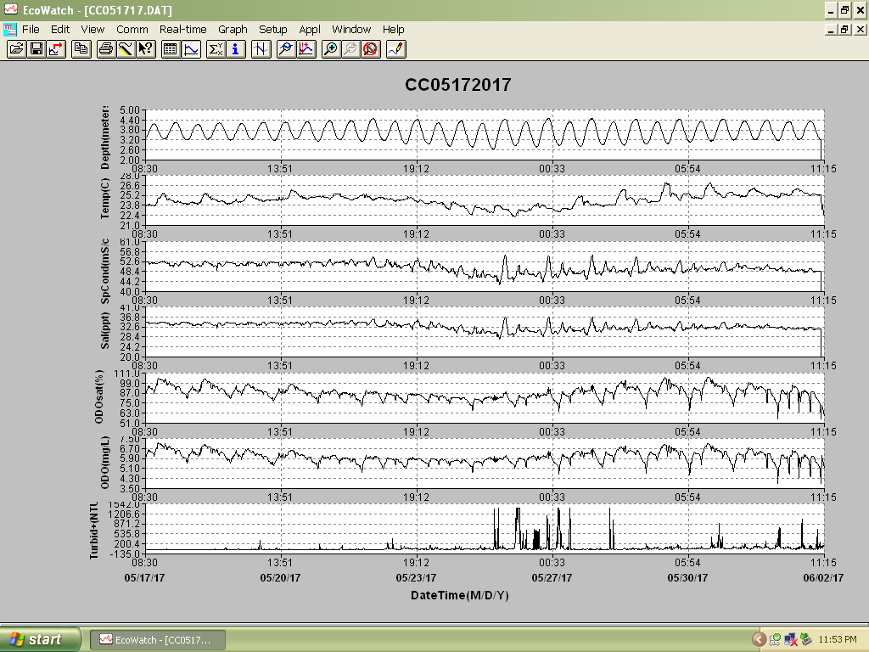
Task: Open the Real-time menu
Action: pos(183,30)
